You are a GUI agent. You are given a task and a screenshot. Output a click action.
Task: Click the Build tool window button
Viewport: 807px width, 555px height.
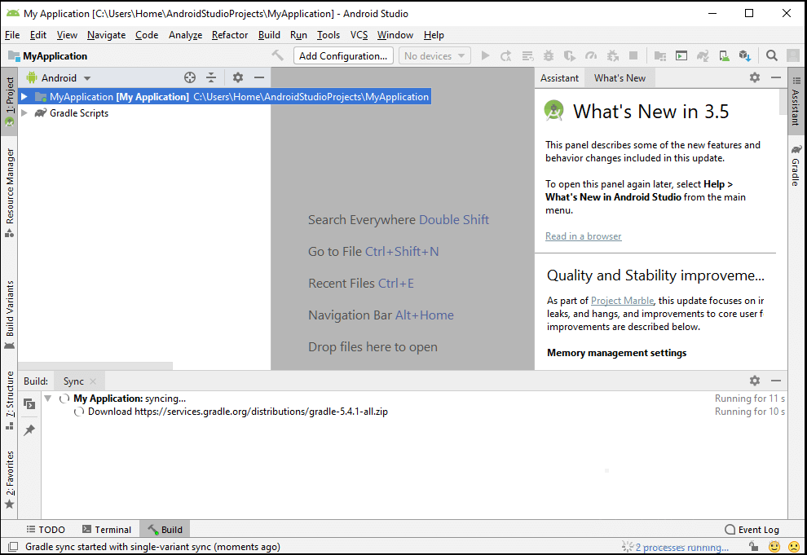tap(165, 529)
